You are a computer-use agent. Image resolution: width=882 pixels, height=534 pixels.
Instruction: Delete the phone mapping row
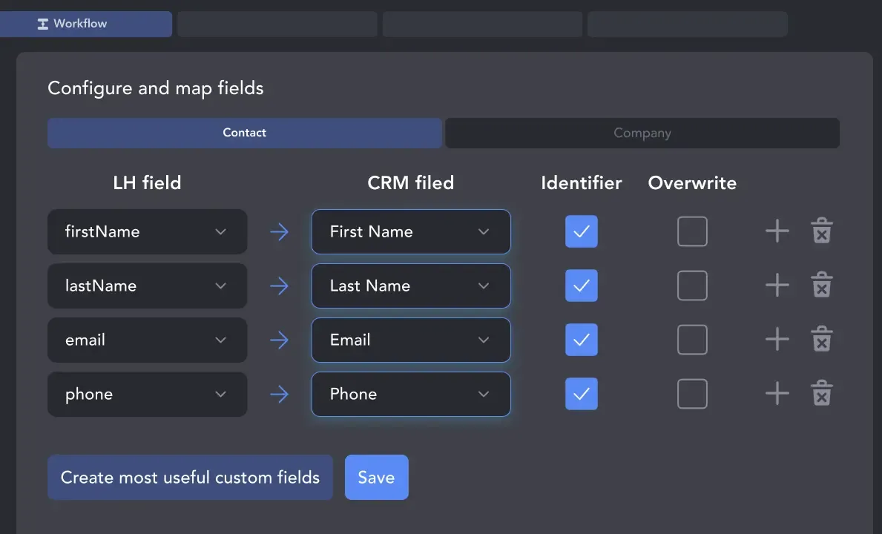point(821,393)
